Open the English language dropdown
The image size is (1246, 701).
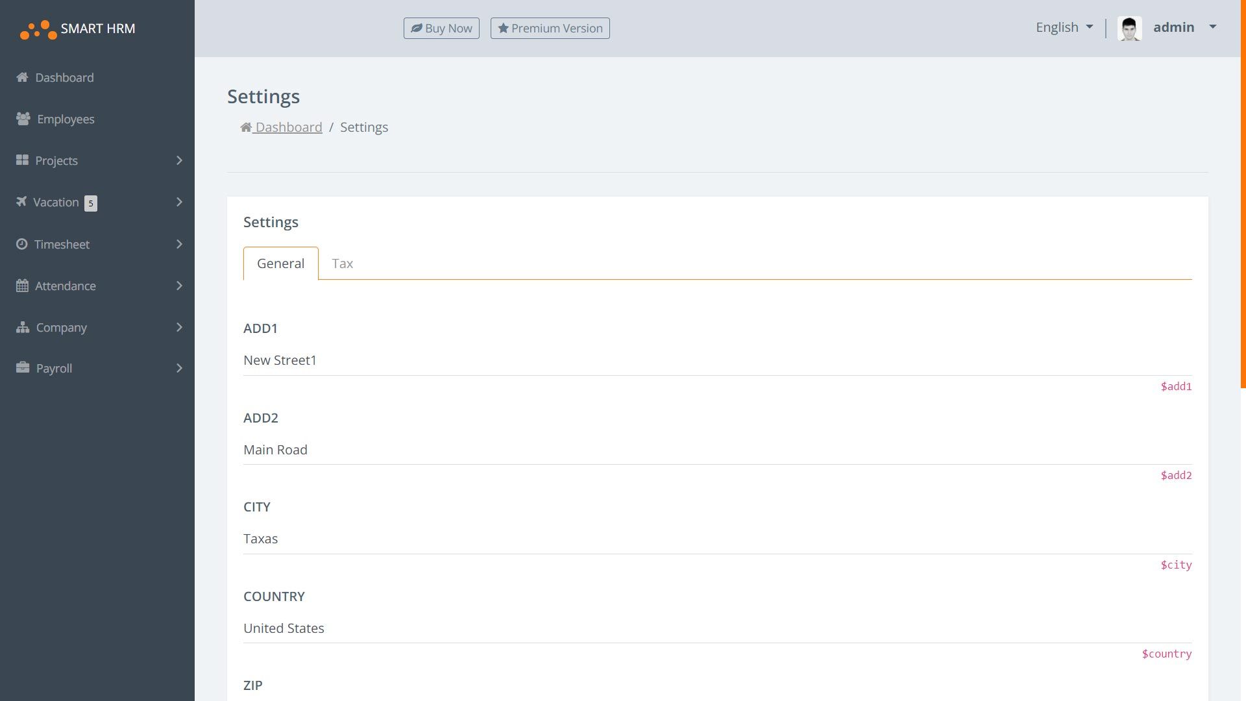pos(1064,27)
